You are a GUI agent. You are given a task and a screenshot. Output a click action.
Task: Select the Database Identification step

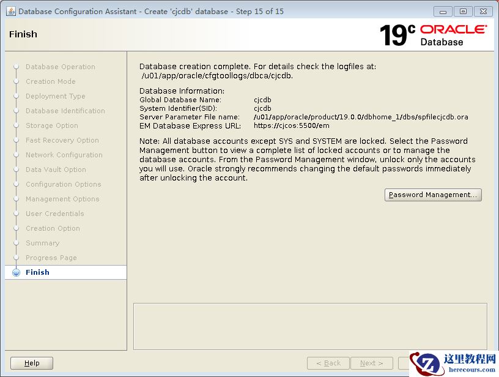pos(65,111)
